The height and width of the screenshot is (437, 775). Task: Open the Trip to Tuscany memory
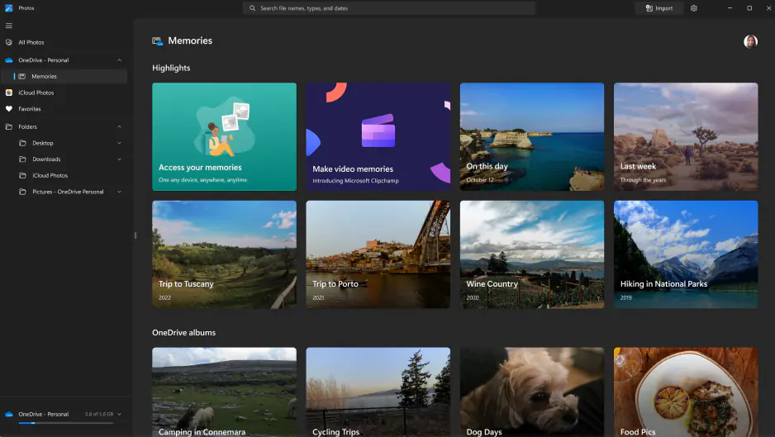[225, 254]
